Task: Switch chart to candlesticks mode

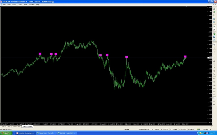Action: point(214,12)
